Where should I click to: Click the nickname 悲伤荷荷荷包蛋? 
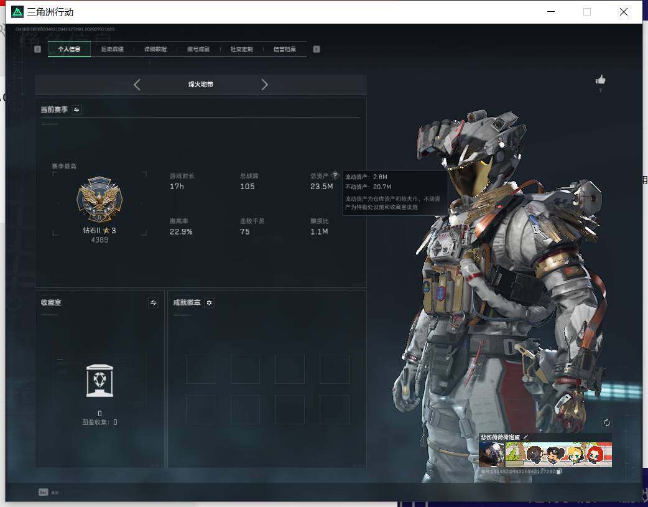[x=500, y=437]
